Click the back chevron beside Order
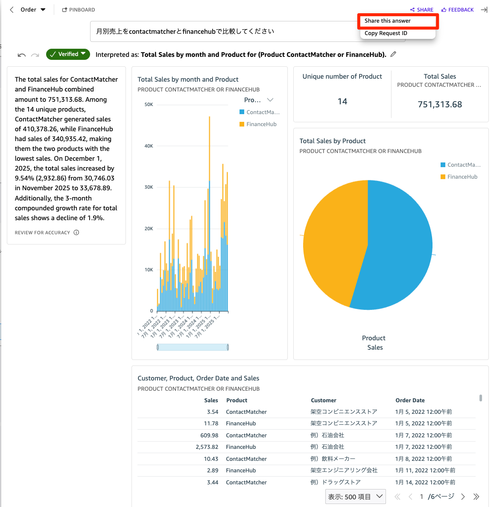The image size is (491, 507). pos(11,9)
